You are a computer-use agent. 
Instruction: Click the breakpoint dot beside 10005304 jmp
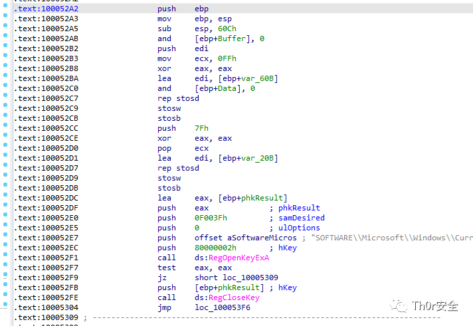(x=5, y=304)
